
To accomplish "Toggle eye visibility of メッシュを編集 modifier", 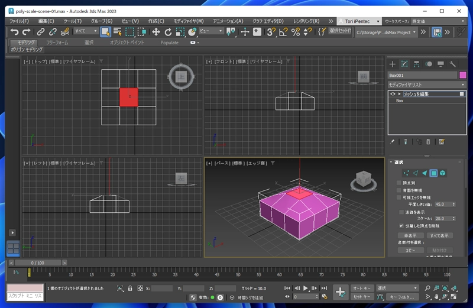I will [x=393, y=94].
